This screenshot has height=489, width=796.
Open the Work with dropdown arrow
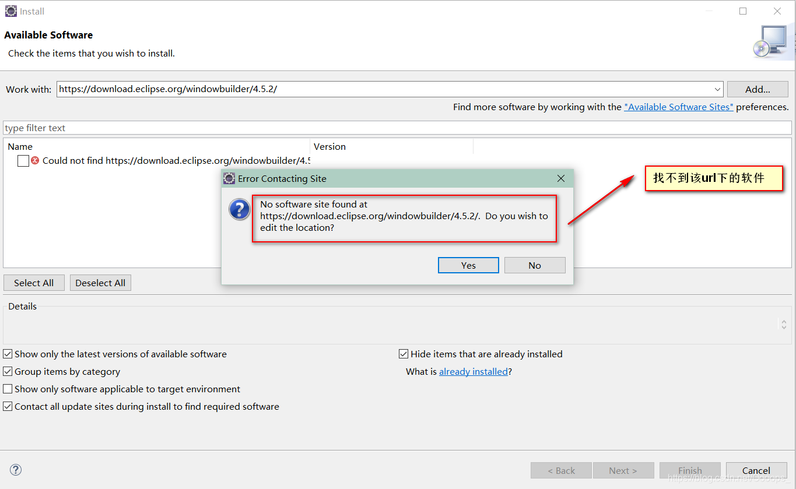[717, 89]
